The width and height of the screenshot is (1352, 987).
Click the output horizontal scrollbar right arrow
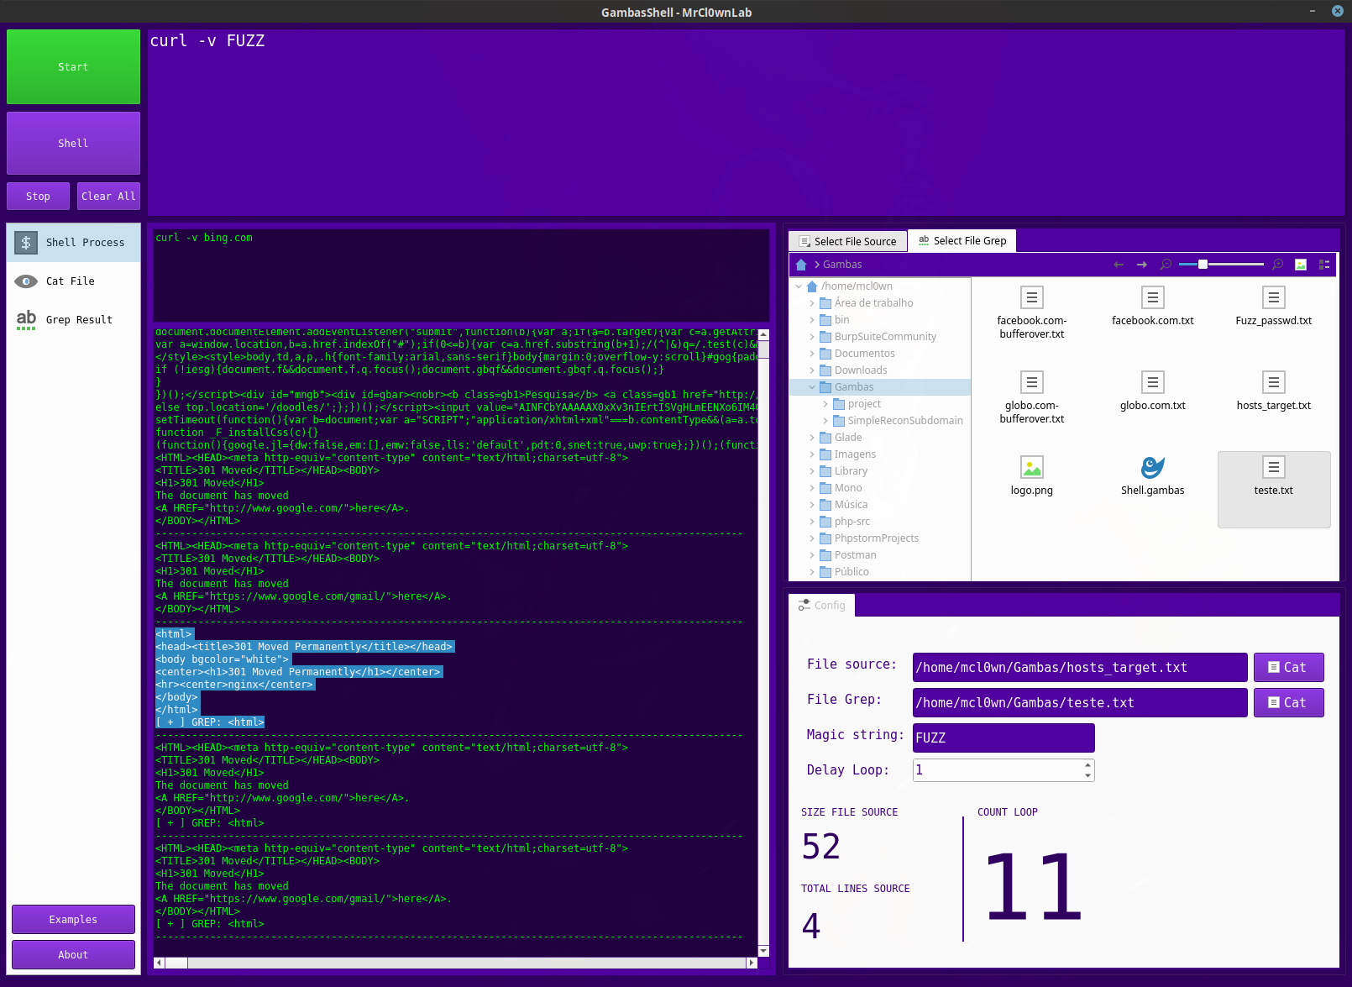pyautogui.click(x=752, y=963)
